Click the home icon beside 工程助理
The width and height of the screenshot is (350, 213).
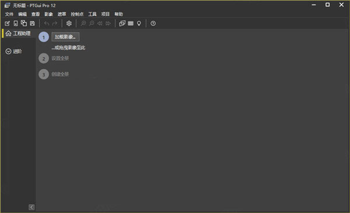tap(9, 33)
